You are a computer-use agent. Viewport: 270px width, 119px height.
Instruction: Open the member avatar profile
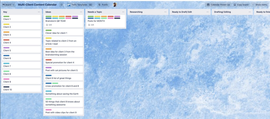[115, 5]
